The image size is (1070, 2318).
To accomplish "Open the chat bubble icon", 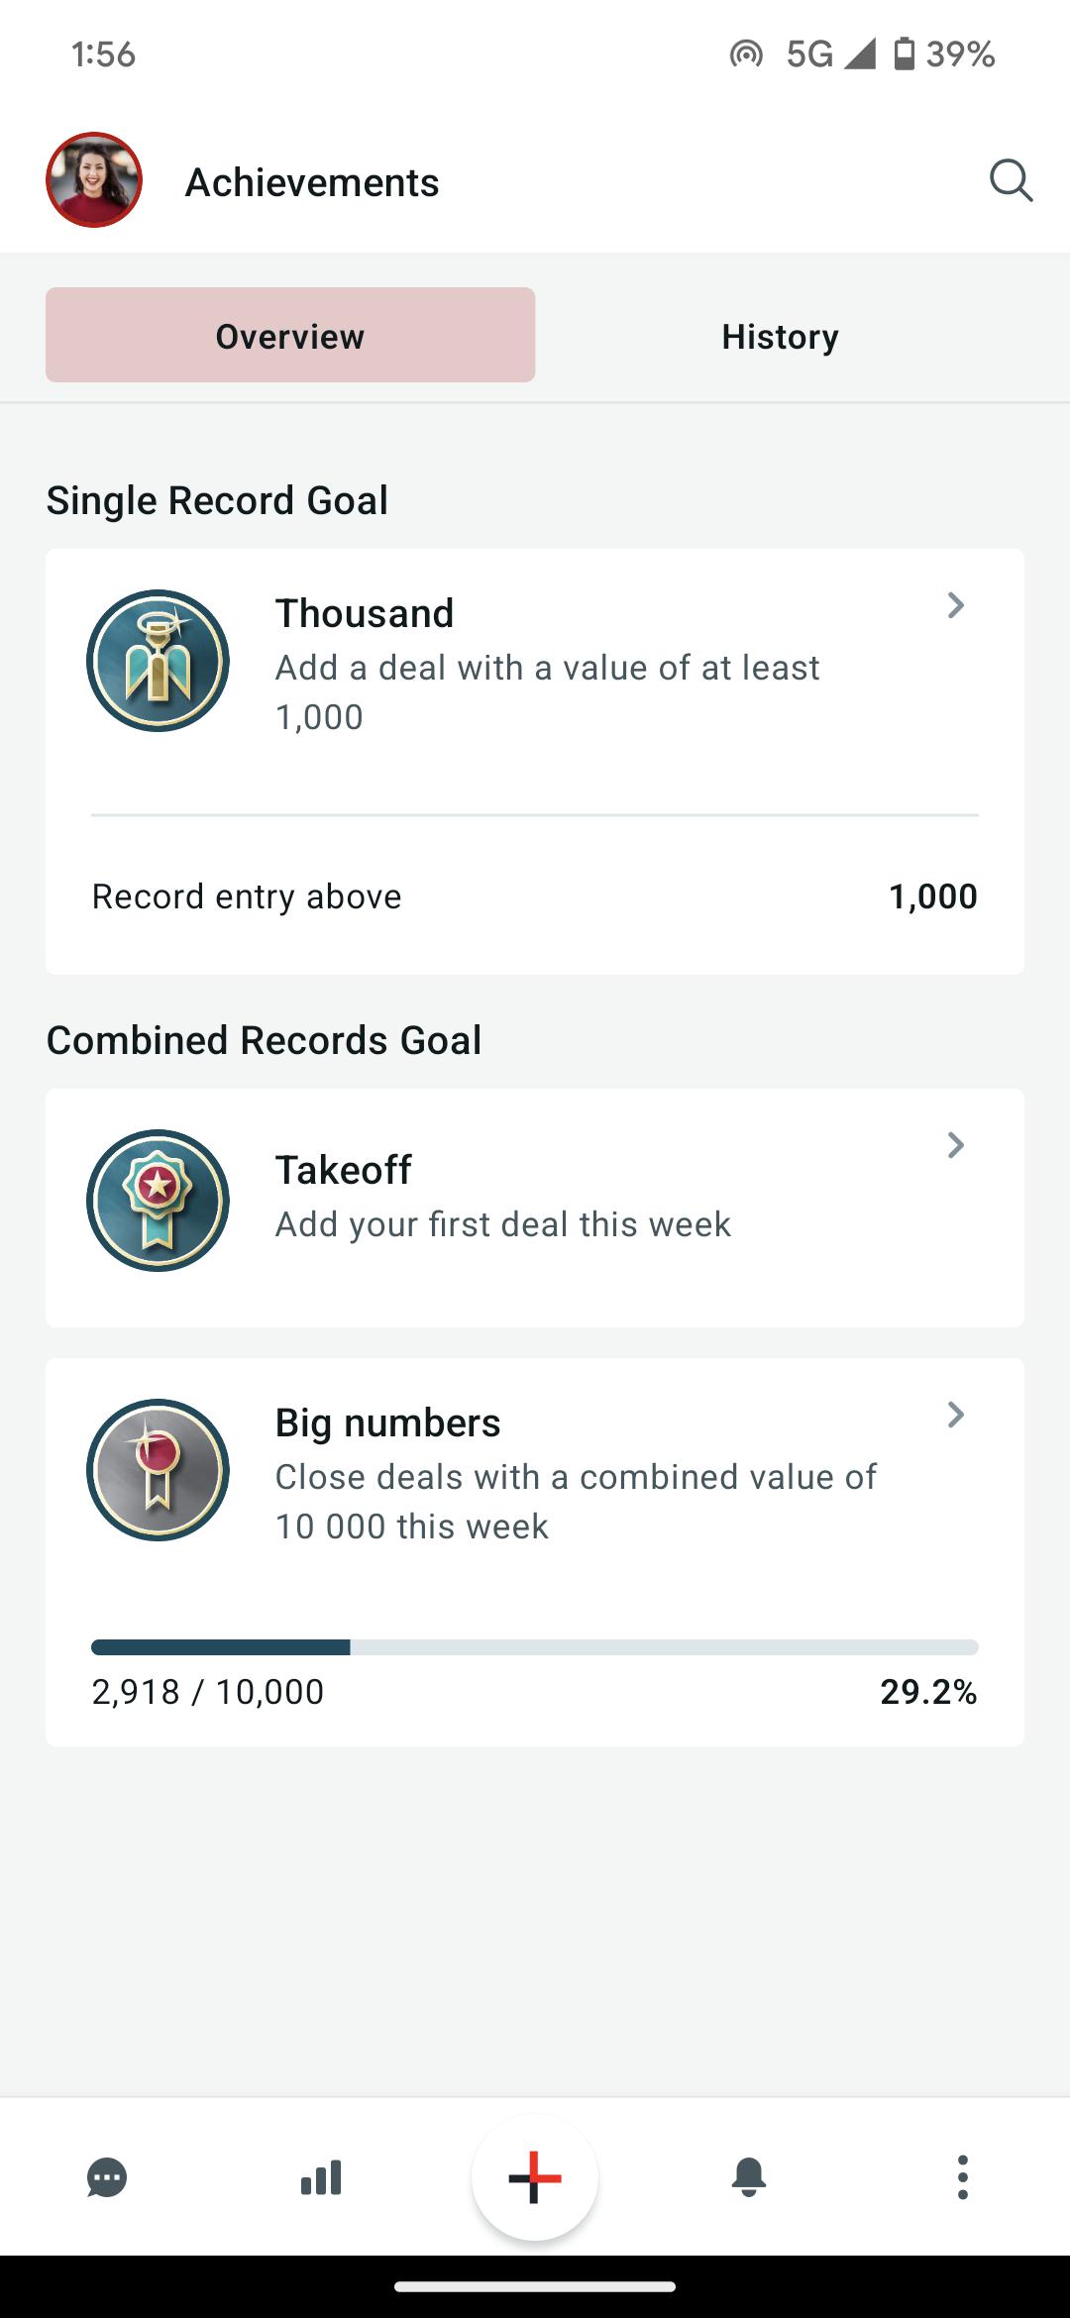I will [107, 2178].
